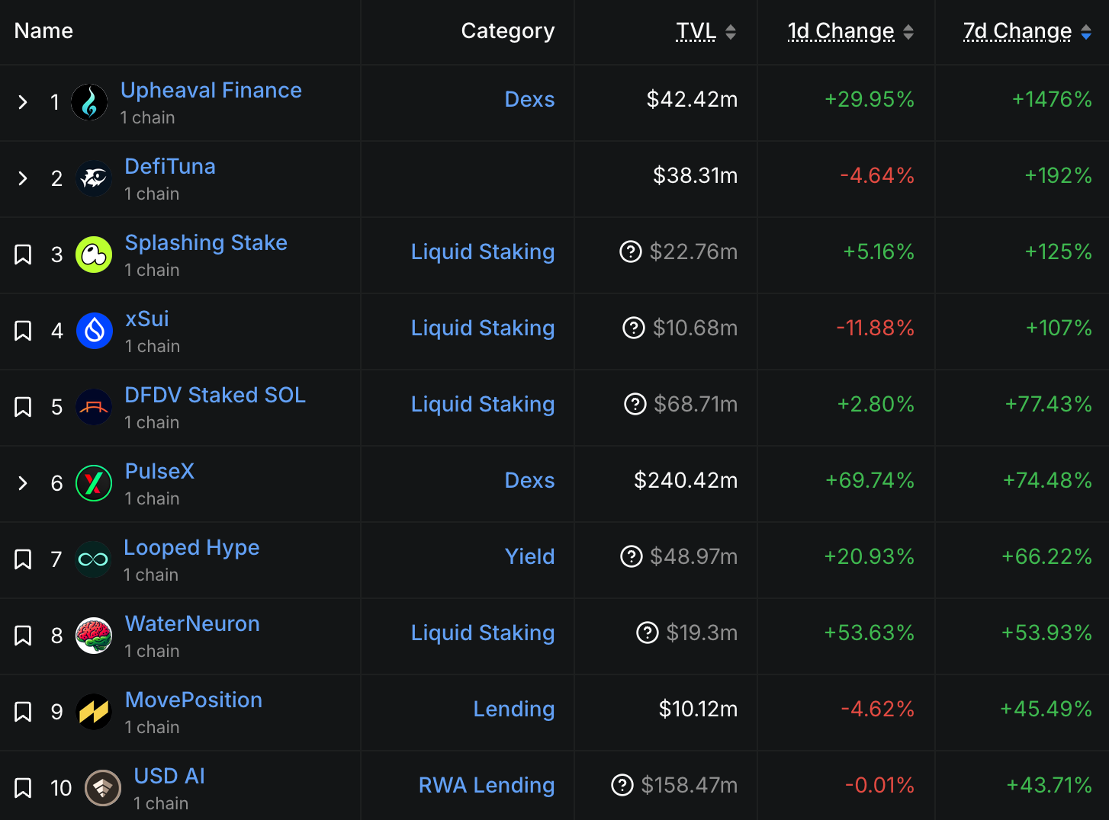1109x820 pixels.
Task: Click the DefiTuna fish logo icon
Action: 94,178
